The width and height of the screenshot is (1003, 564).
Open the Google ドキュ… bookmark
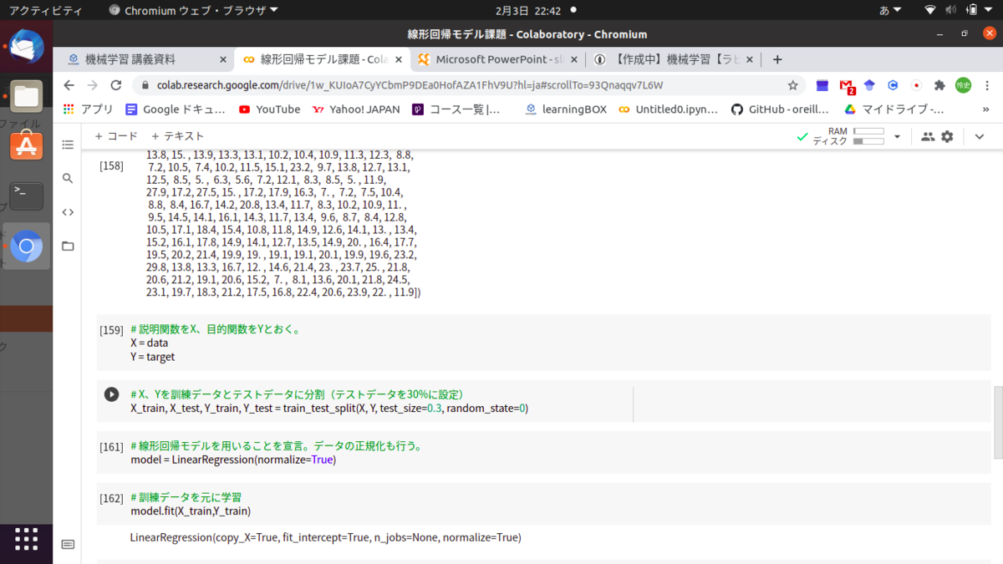pos(176,109)
